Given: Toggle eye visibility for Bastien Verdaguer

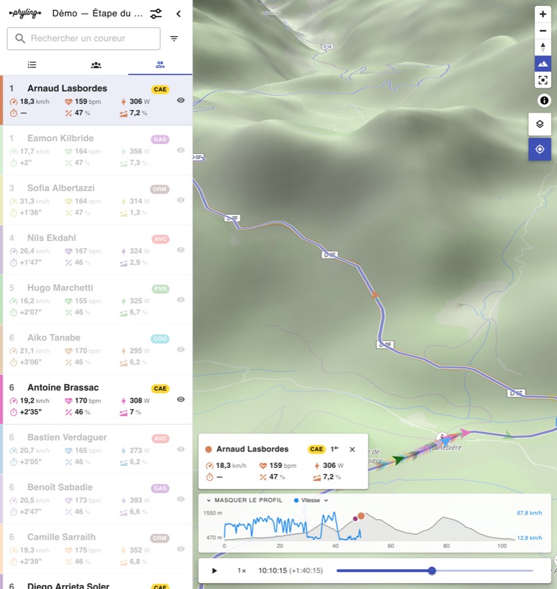Looking at the screenshot, I should 181,449.
